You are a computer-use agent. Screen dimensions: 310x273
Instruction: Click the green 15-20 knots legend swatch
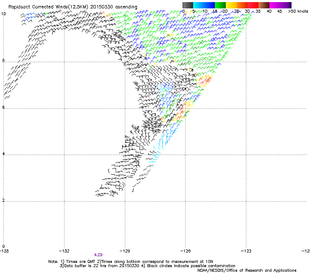tap(220, 5)
